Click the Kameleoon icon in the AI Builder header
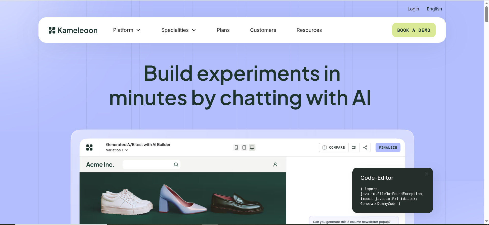The image size is (489, 225). 89,148
